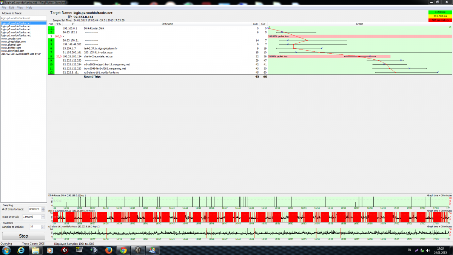This screenshot has width=453, height=255.
Task: Open Google Chrome in the taskbar
Action: pos(123,250)
